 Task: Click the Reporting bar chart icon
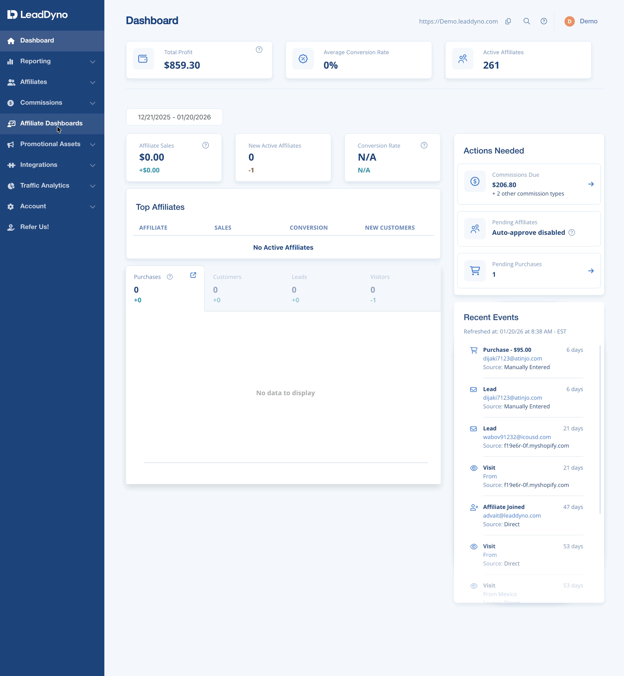click(11, 62)
